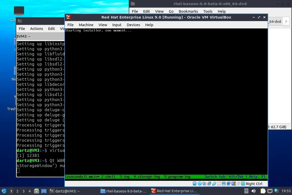The width and height of the screenshot is (292, 195).
Task: Click the VirtualBox red hat title bar icon
Action: pyautogui.click(x=68, y=17)
